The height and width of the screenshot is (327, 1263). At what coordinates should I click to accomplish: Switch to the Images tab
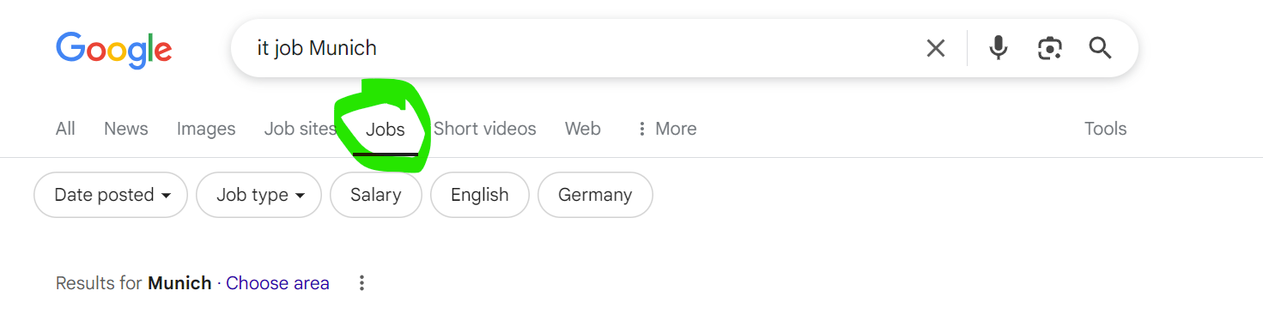click(206, 129)
